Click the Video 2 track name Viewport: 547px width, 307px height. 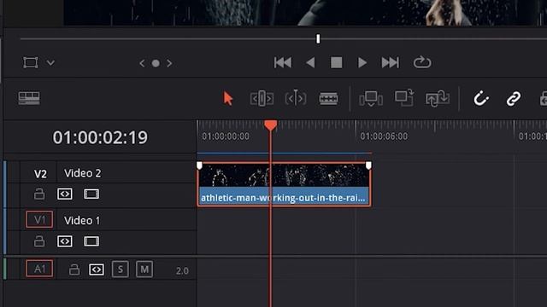(82, 173)
